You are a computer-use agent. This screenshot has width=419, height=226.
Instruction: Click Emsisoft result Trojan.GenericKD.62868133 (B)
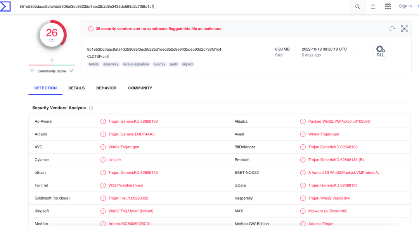pos(336,160)
